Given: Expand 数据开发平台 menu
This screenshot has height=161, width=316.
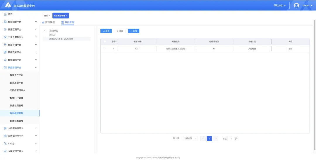Looking at the screenshot, I should click(36, 52).
